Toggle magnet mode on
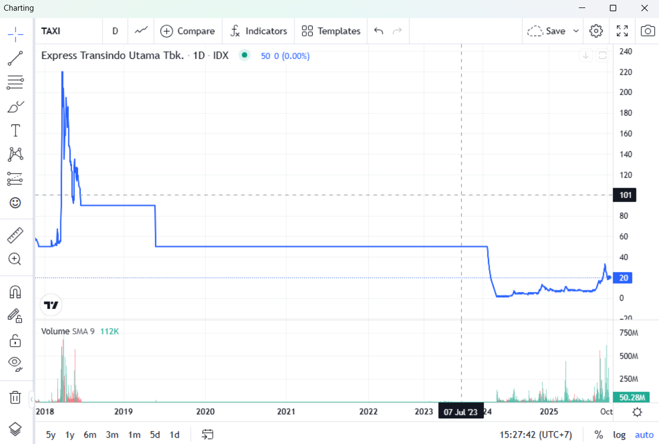The width and height of the screenshot is (659, 444). (x=15, y=292)
